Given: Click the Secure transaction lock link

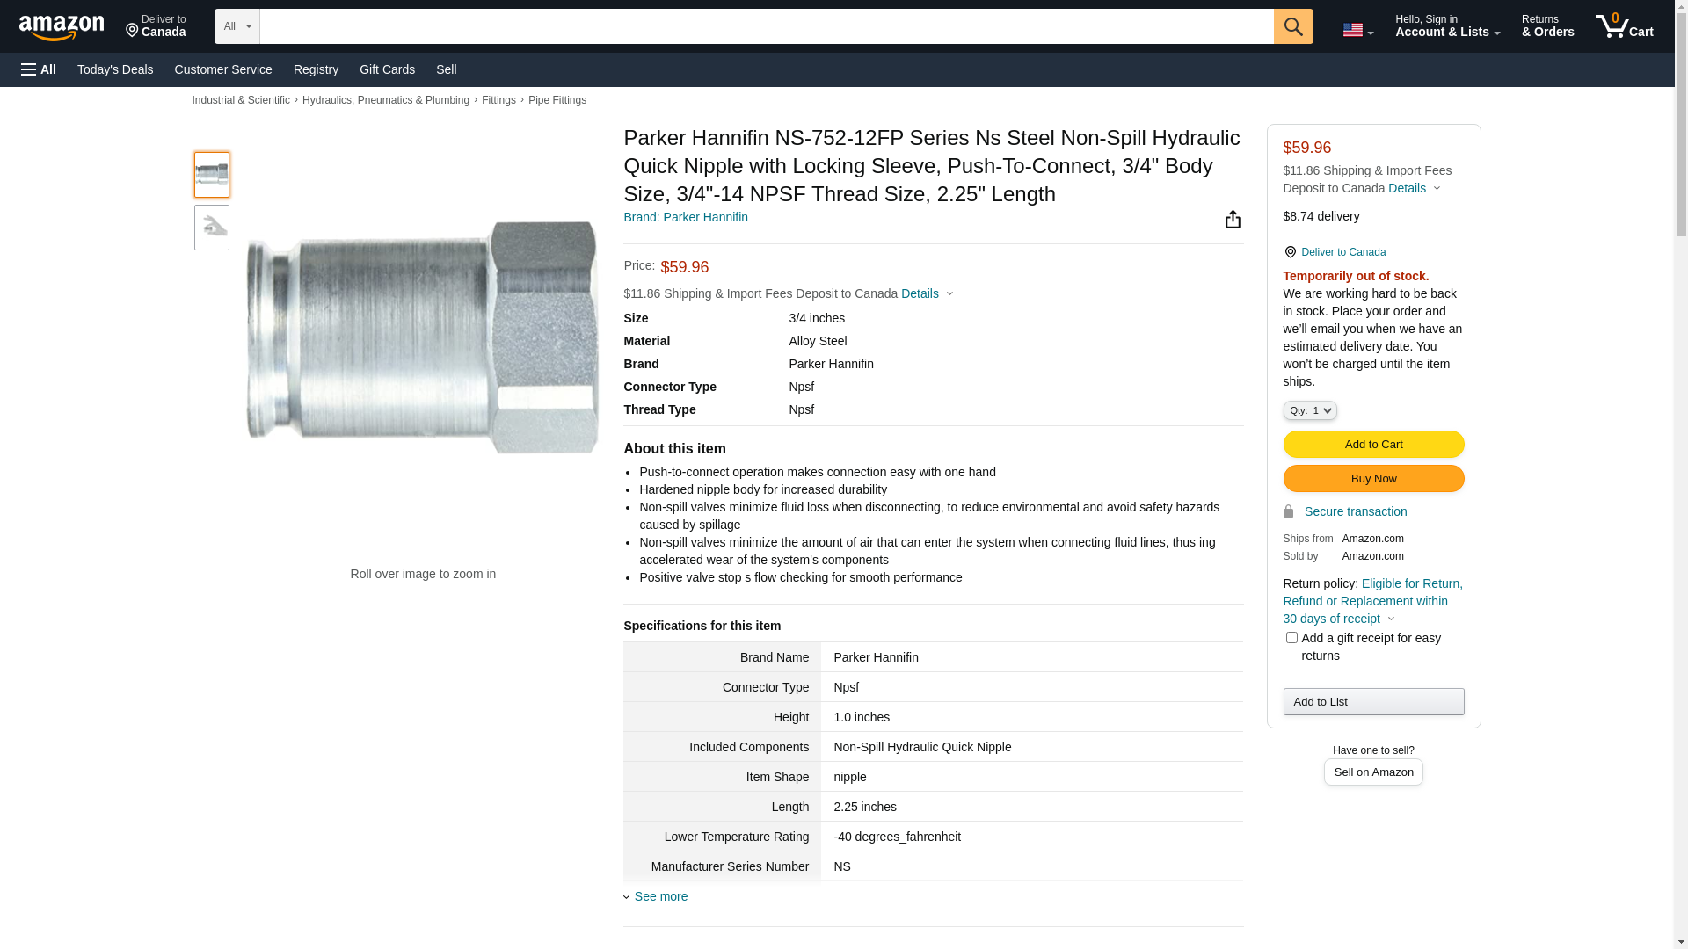Looking at the screenshot, I should click(x=1355, y=511).
